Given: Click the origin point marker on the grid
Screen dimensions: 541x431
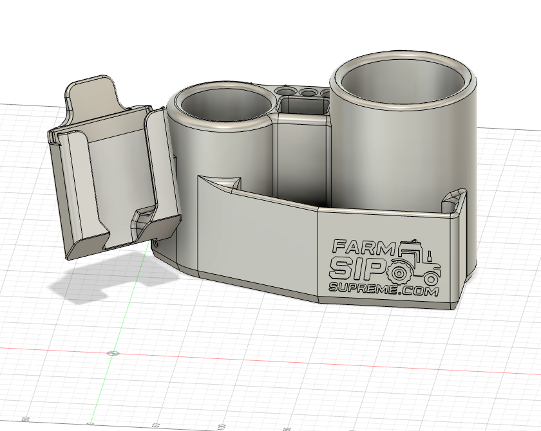Looking at the screenshot, I should [113, 353].
